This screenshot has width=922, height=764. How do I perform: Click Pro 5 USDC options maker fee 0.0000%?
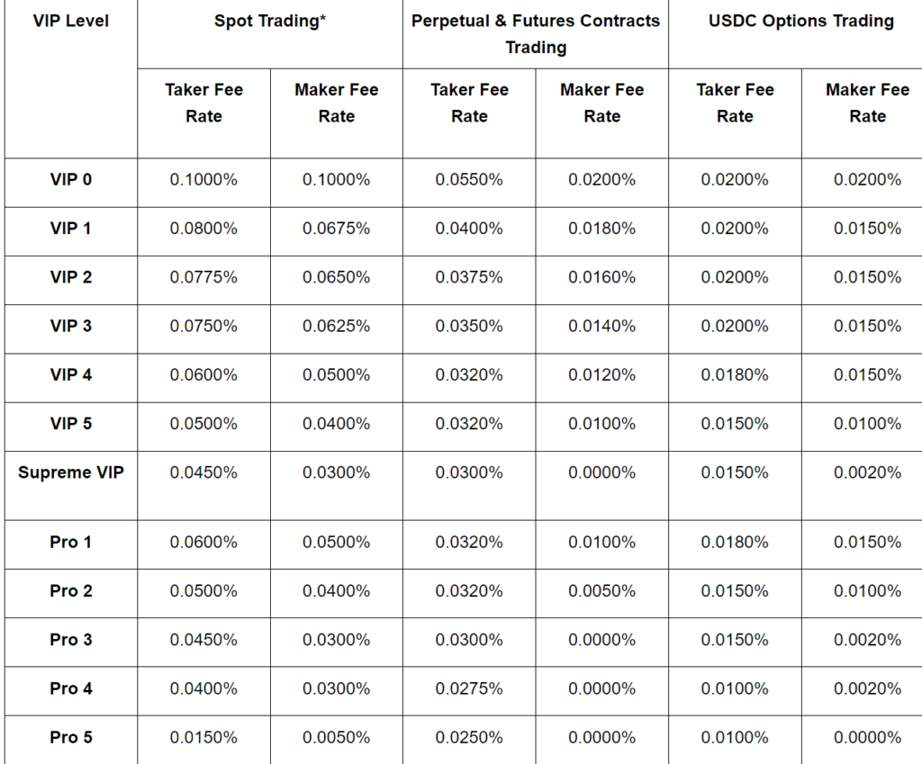point(867,737)
